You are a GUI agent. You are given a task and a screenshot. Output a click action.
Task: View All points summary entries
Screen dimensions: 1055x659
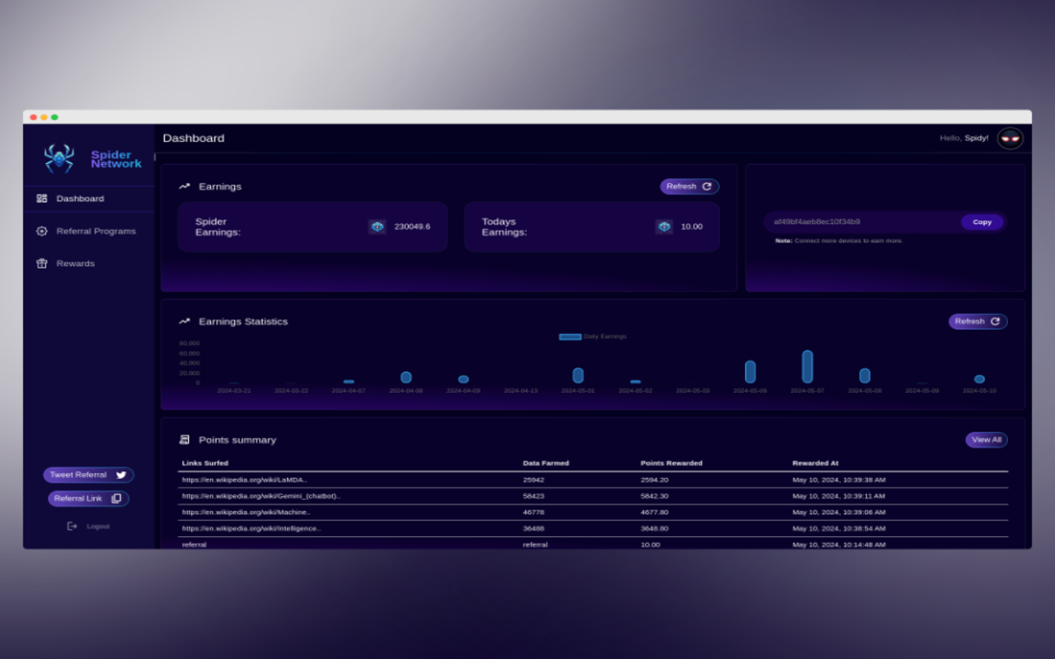click(987, 440)
